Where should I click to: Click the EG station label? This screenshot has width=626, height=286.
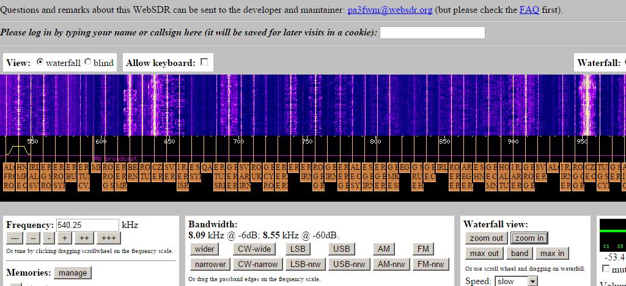click(405, 167)
